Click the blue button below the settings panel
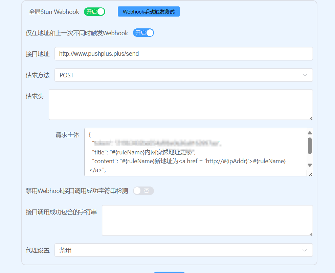Image resolution: width=335 pixels, height=273 pixels. click(x=170, y=272)
